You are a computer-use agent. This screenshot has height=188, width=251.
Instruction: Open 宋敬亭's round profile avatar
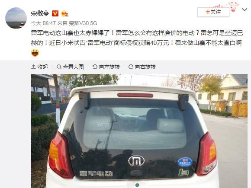(16, 18)
